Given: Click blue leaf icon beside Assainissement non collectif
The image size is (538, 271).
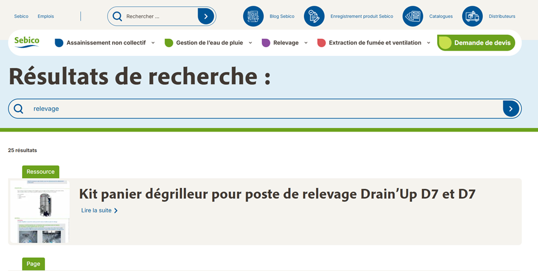Looking at the screenshot, I should click(59, 43).
